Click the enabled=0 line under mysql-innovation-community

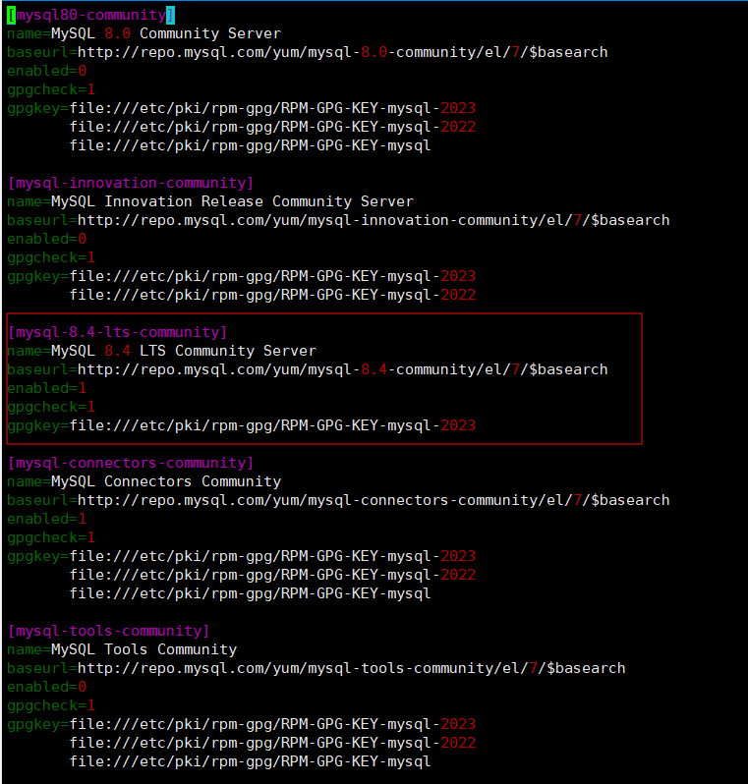point(47,239)
